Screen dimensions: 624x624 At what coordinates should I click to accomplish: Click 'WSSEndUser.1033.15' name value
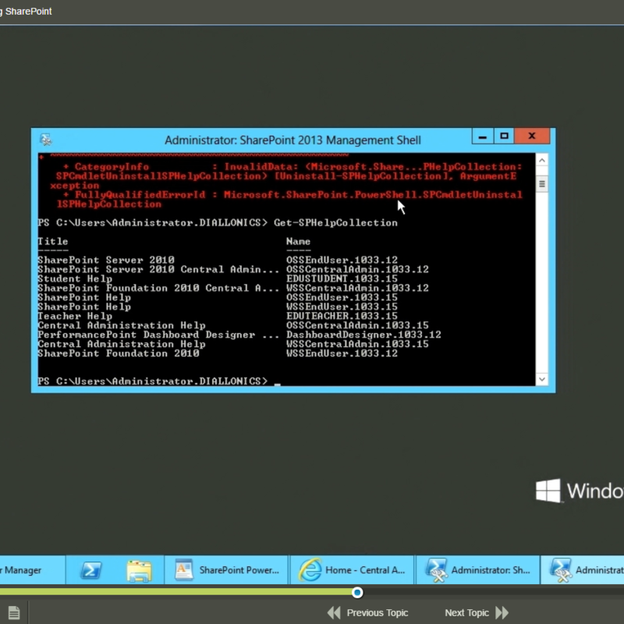point(342,307)
